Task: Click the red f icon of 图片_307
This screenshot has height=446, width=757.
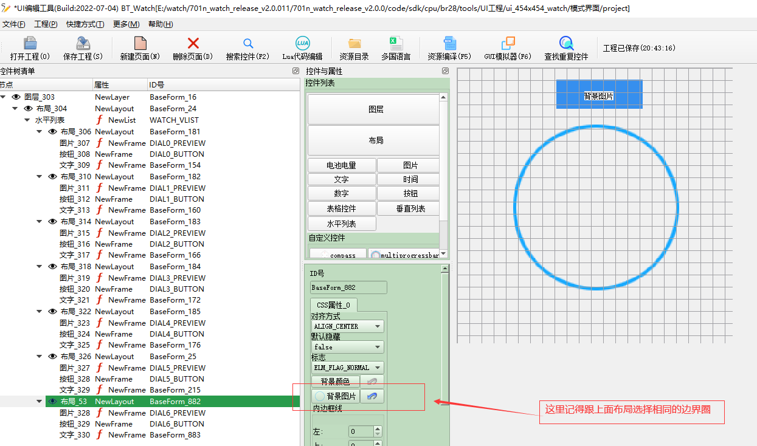Action: (x=100, y=143)
